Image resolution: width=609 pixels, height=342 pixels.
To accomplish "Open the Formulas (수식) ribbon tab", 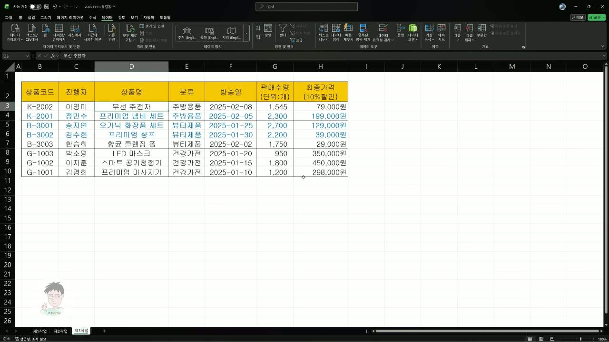I will point(92,18).
